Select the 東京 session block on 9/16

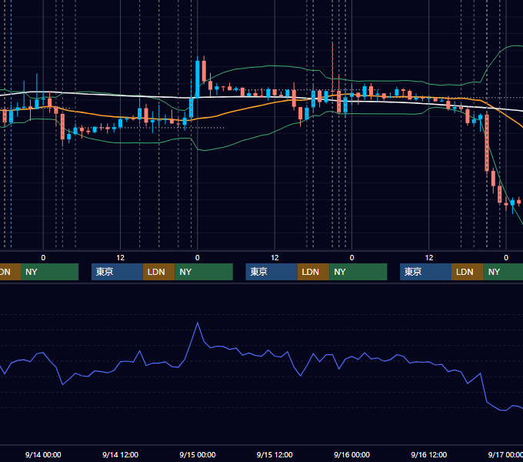(x=425, y=272)
